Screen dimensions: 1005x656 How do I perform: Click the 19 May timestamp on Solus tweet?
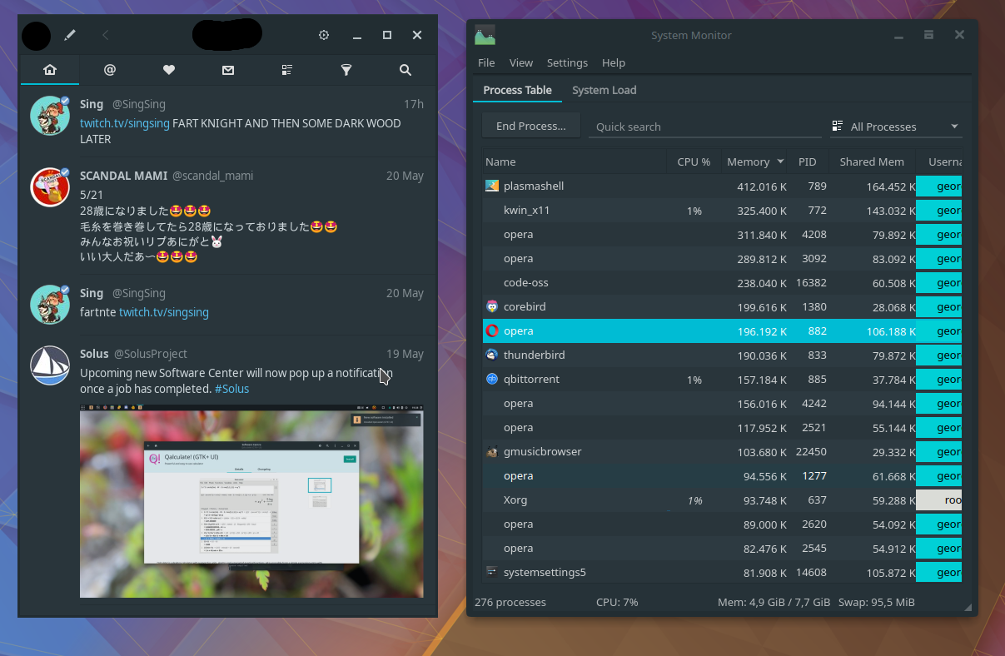coord(405,354)
